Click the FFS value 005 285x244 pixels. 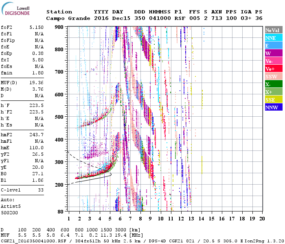click(x=195, y=18)
